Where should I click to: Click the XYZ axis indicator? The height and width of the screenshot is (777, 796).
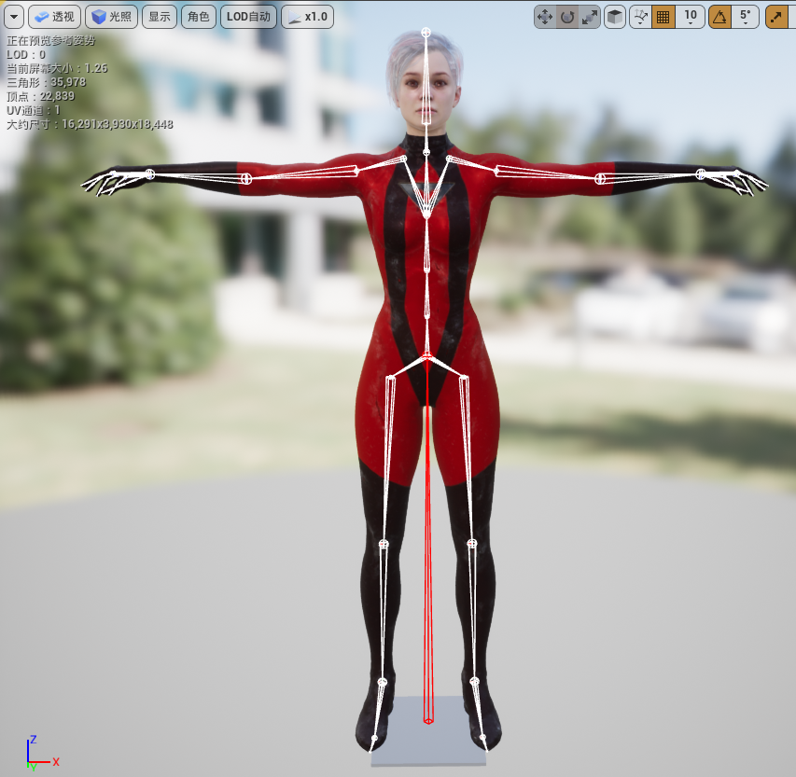pos(41,754)
